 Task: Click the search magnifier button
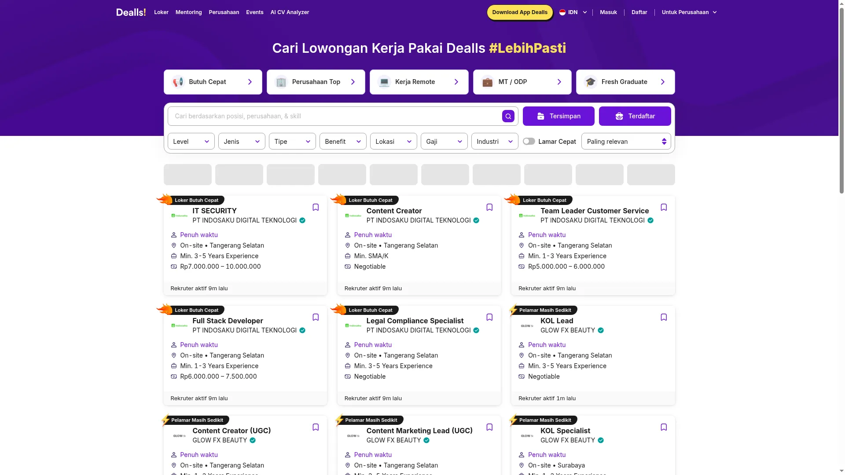click(x=508, y=116)
